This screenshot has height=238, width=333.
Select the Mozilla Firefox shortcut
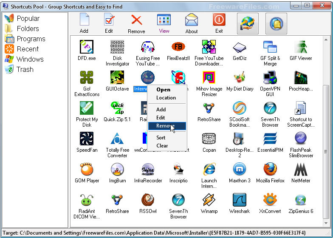point(270,173)
